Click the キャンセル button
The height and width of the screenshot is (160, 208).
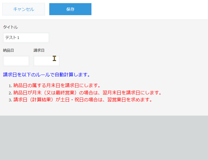pos(23,9)
